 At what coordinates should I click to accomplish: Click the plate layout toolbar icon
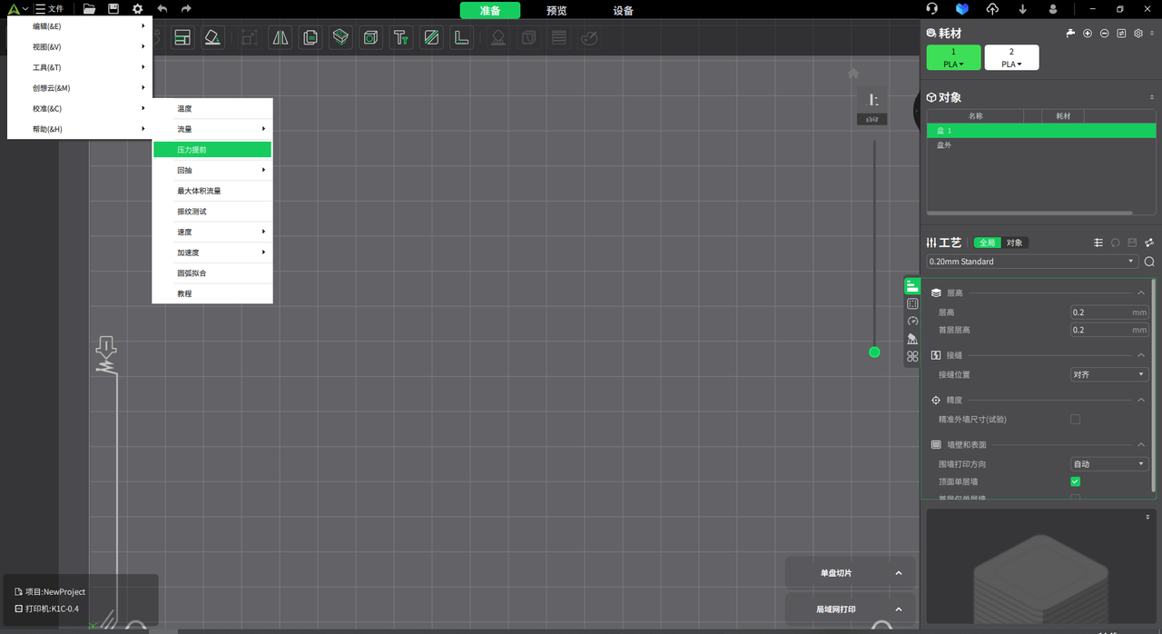coord(182,38)
